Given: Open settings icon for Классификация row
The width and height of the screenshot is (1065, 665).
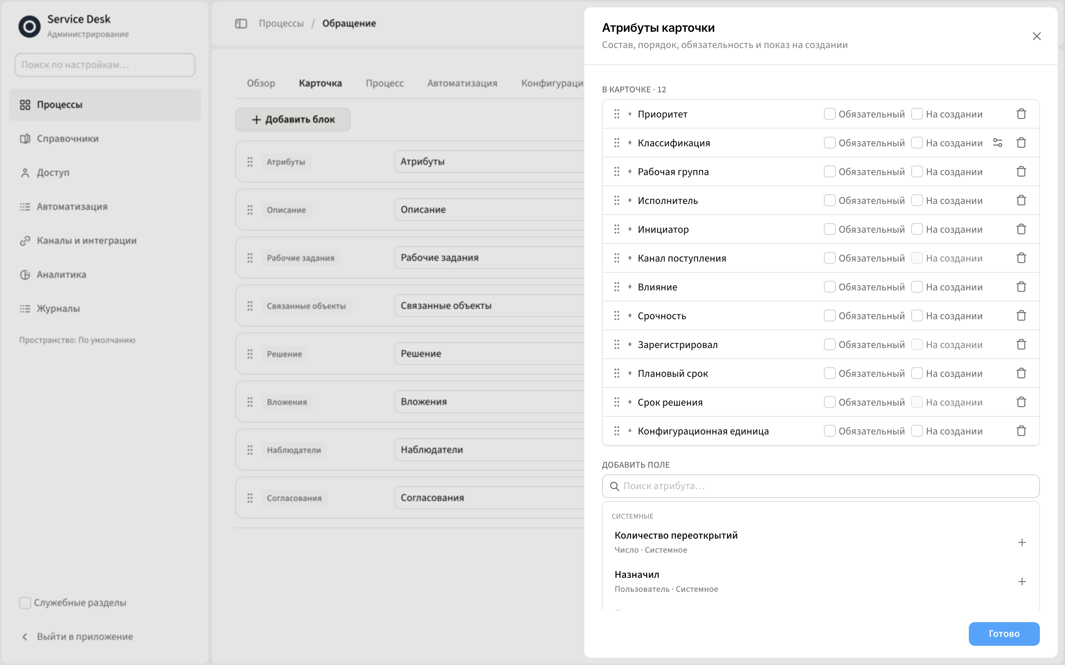Looking at the screenshot, I should (997, 143).
